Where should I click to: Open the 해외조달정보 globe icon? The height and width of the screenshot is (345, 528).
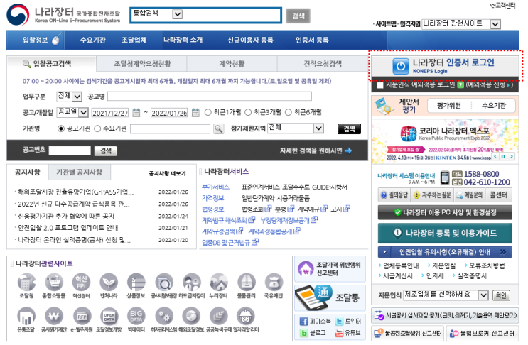(191, 316)
